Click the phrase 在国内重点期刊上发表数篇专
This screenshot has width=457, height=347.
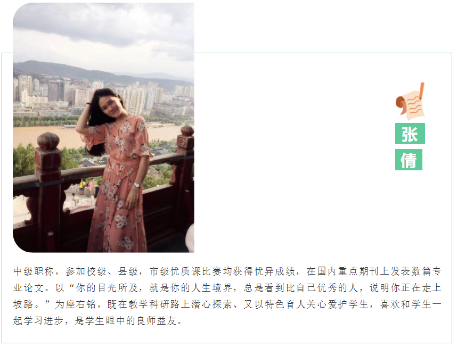[x=374, y=271]
